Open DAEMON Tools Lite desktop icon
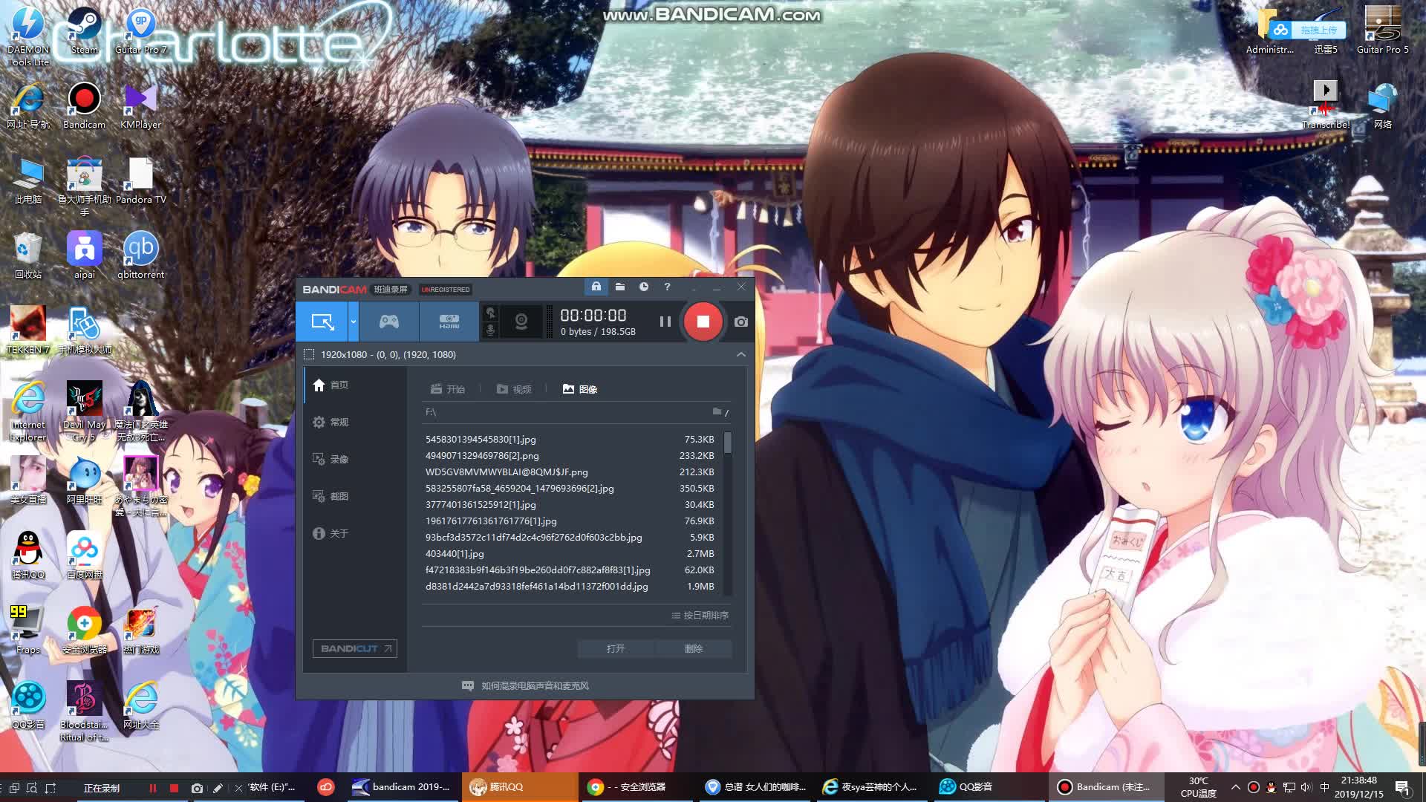 pyautogui.click(x=27, y=36)
